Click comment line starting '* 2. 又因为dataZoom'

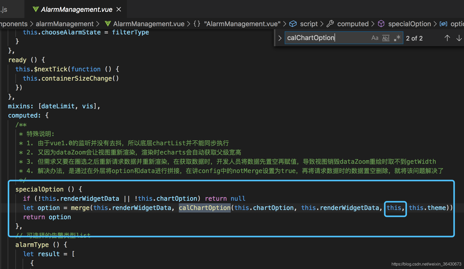[x=130, y=152]
